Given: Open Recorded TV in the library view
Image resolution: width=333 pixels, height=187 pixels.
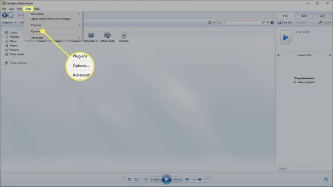Looking at the screenshot, I should [91, 37].
